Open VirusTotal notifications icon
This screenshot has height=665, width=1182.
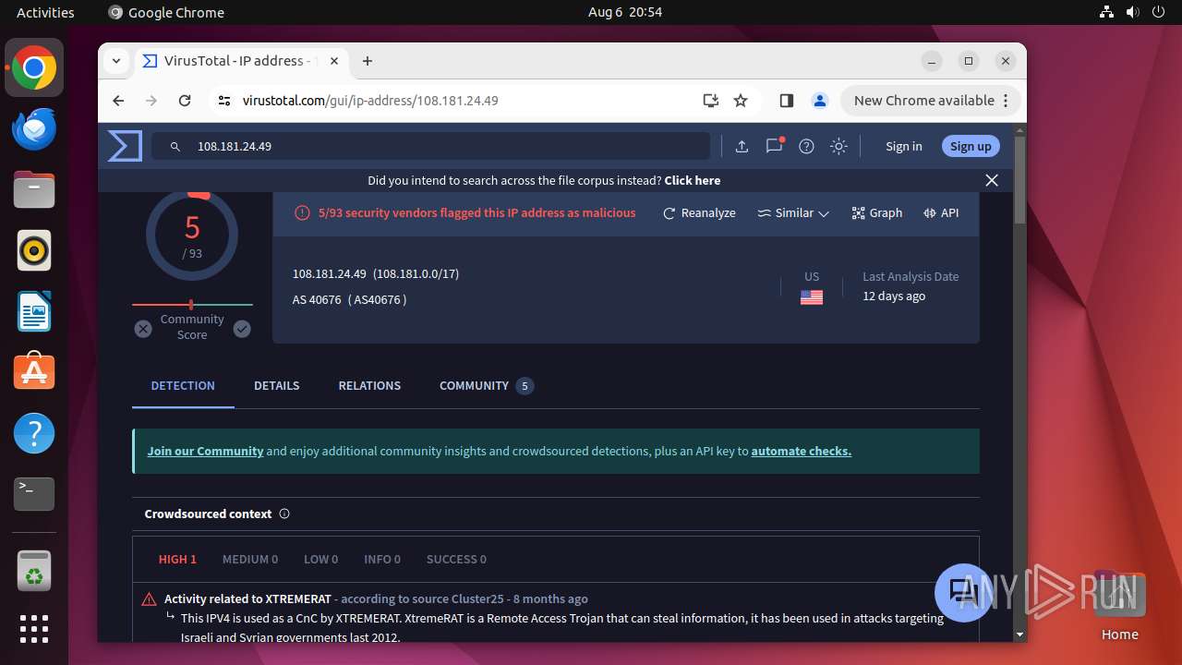pos(774,146)
